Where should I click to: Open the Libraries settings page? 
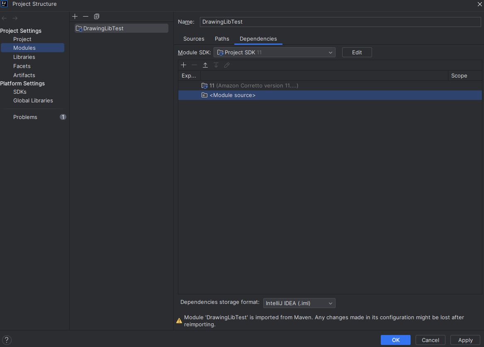coord(24,57)
